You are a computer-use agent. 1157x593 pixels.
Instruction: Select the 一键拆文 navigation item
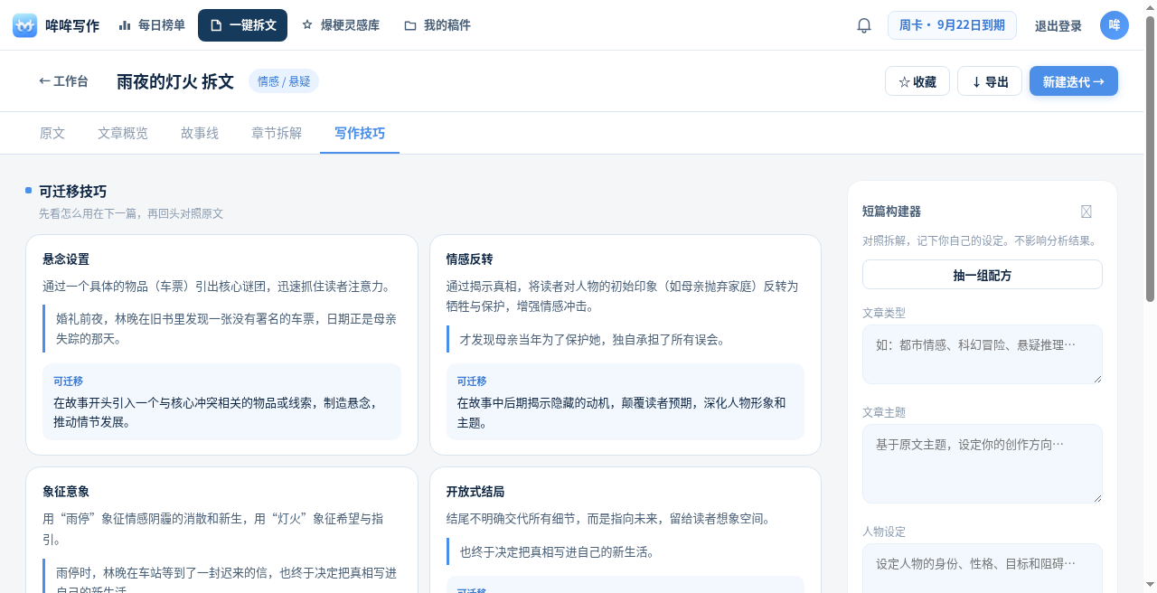(x=242, y=25)
